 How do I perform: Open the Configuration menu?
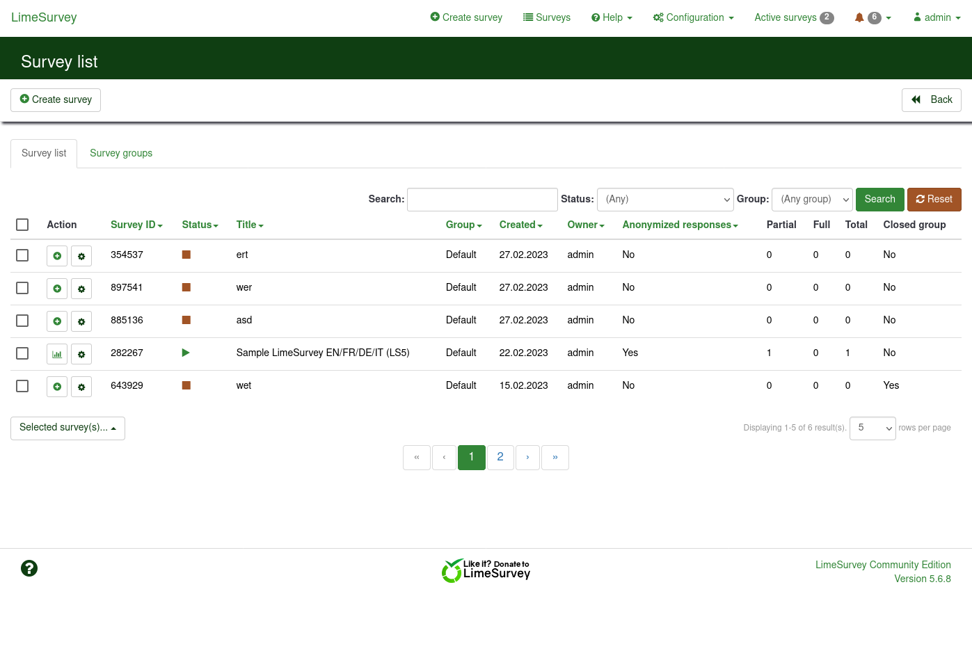694,18
